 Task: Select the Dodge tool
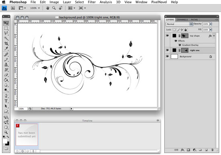coord(6,90)
